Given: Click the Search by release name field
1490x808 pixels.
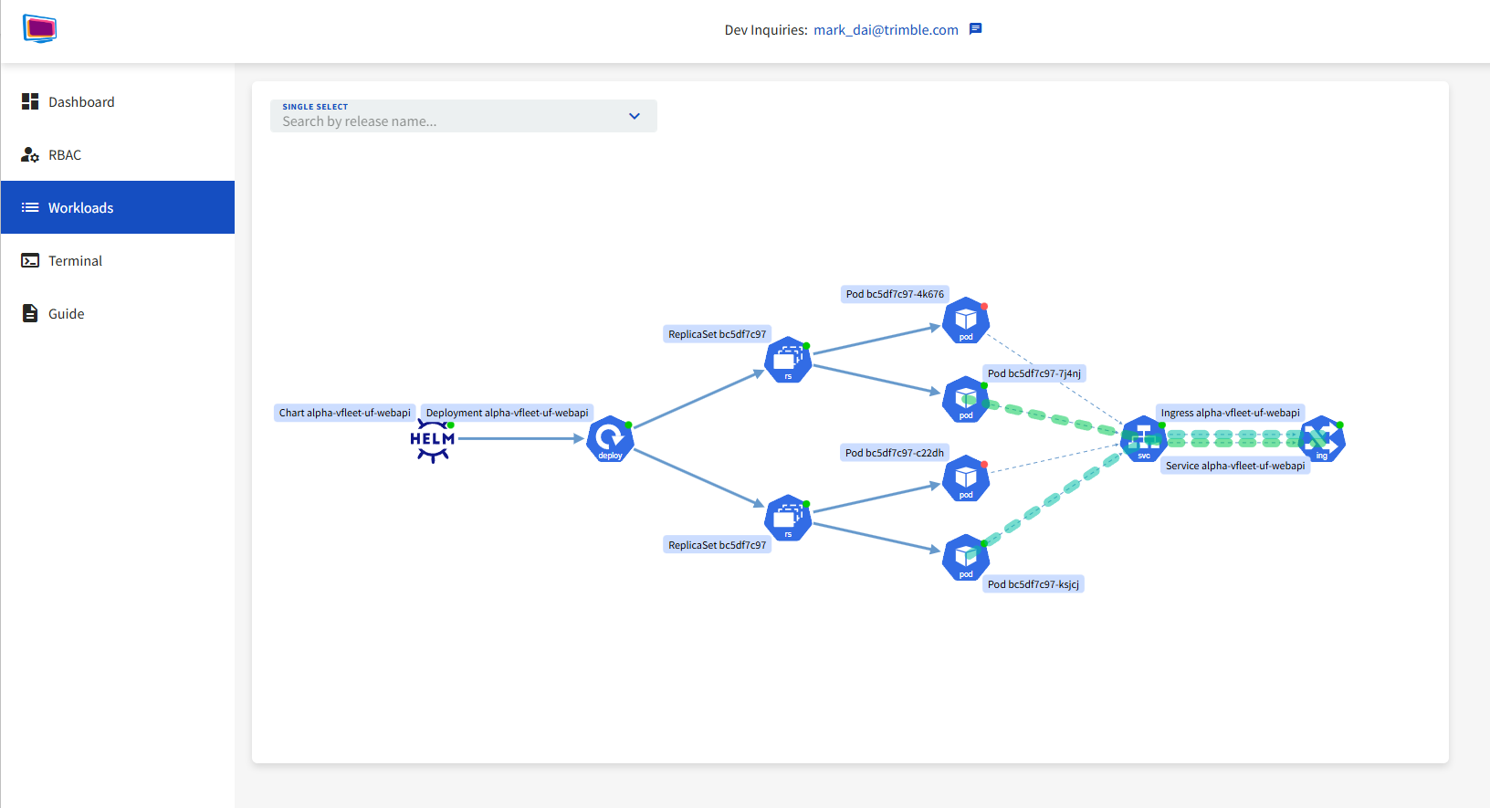Looking at the screenshot, I should click(x=447, y=121).
